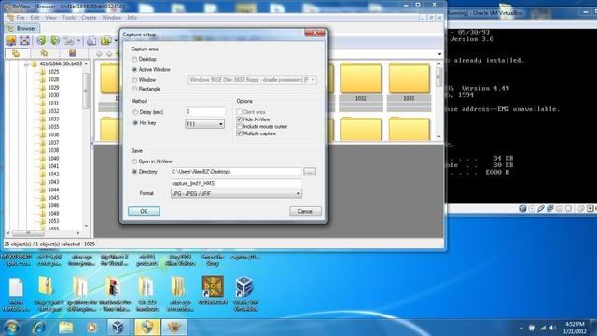Switch to XnView taskbar button
This screenshot has width=597, height=336.
coord(174,328)
